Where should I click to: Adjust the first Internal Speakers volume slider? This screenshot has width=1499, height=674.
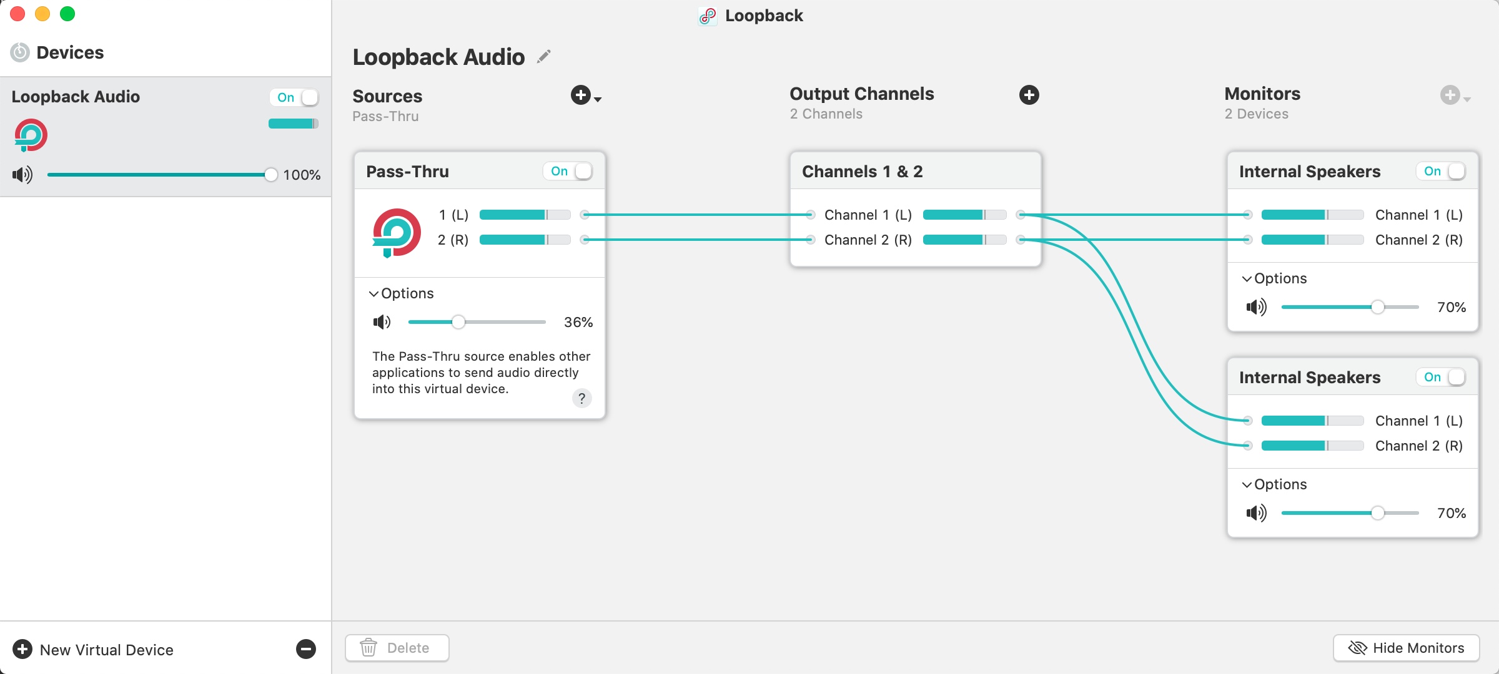(1350, 307)
